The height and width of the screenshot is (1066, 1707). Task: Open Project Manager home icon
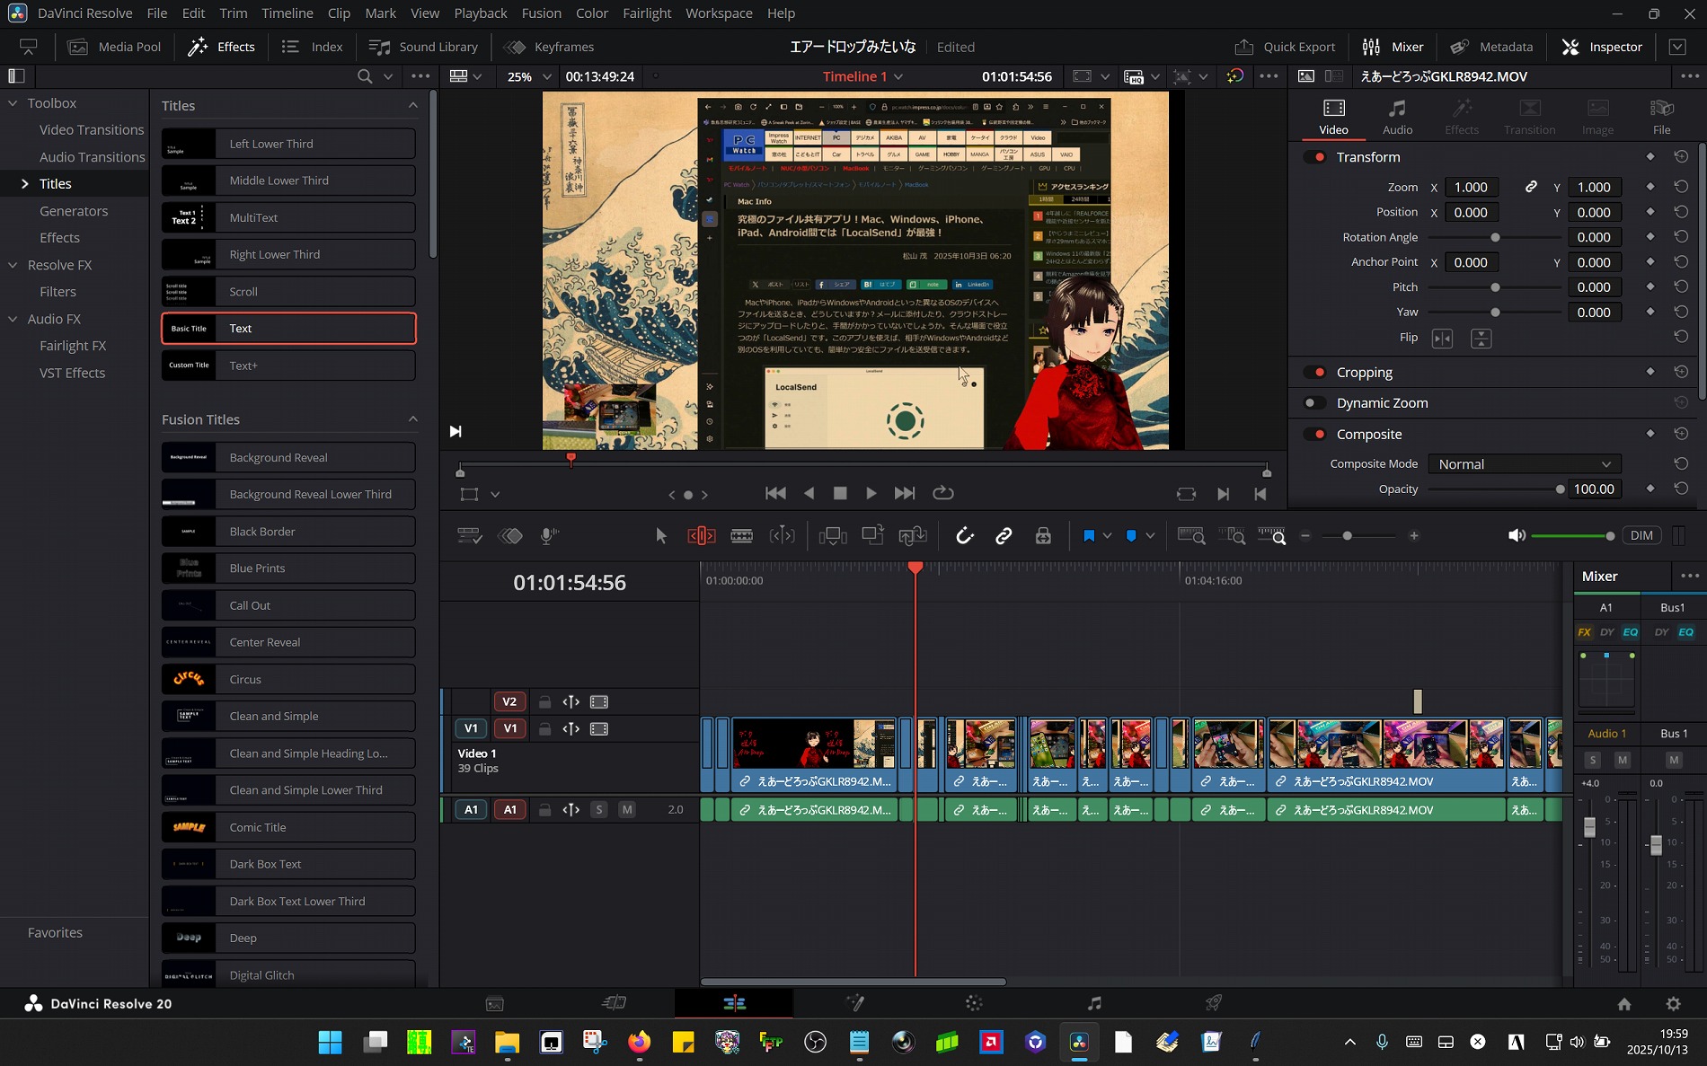1624,1004
